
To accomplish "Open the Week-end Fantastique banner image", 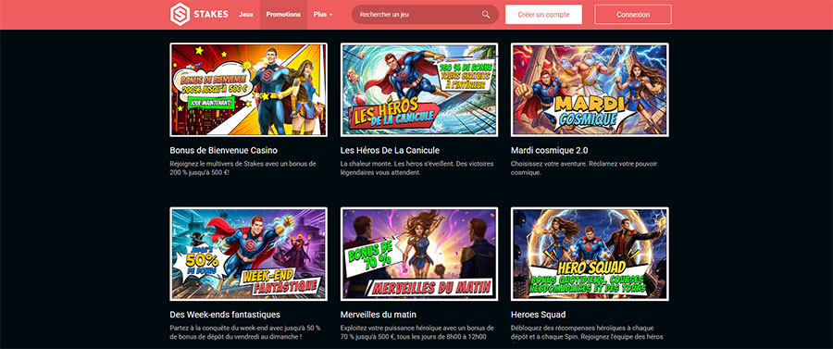I will [x=249, y=254].
